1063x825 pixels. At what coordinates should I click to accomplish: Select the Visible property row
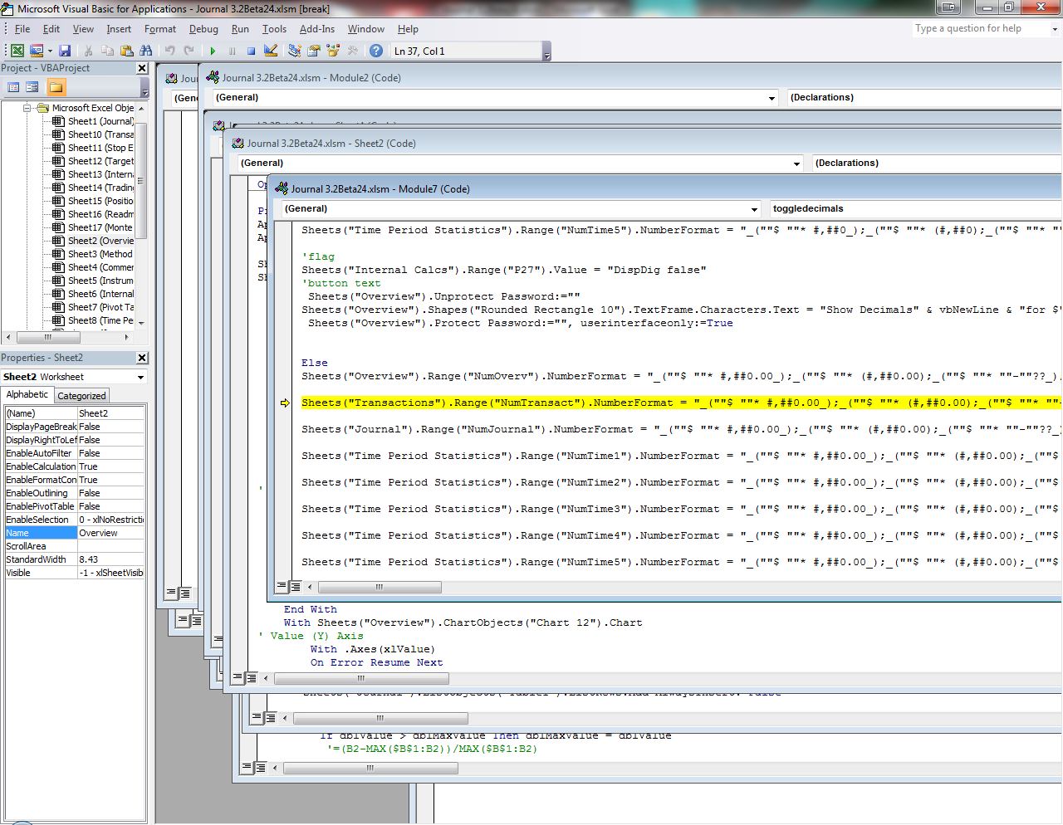click(75, 573)
